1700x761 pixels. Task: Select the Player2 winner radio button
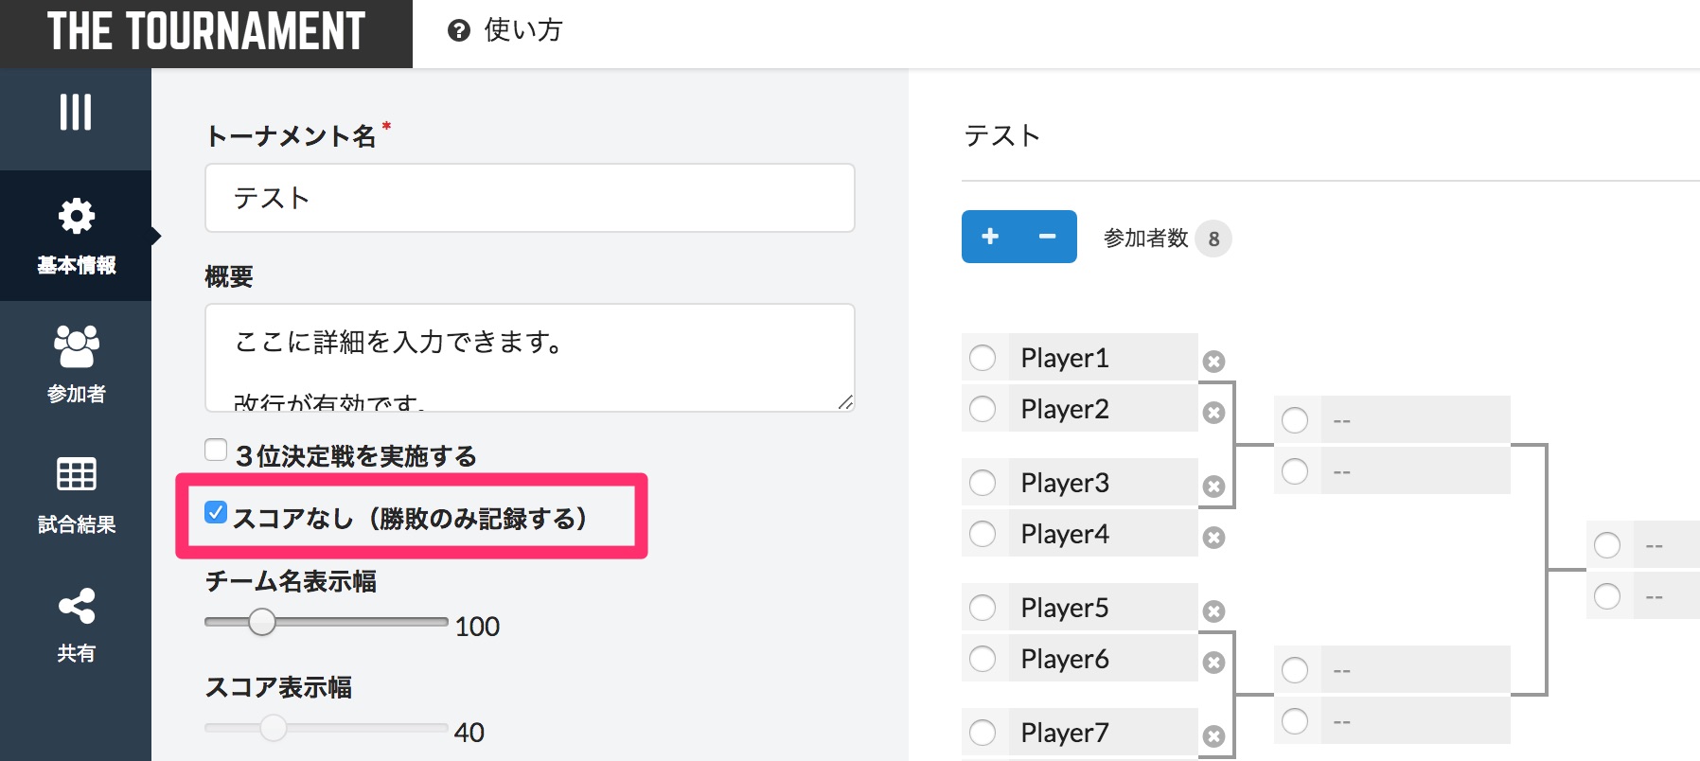(x=983, y=409)
